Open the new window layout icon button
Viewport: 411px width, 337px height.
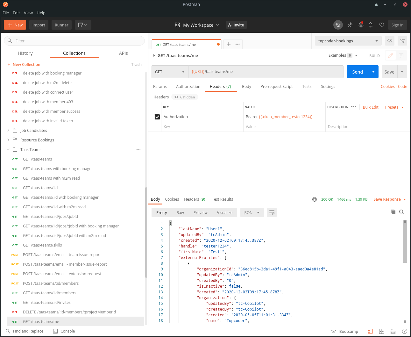(x=83, y=25)
